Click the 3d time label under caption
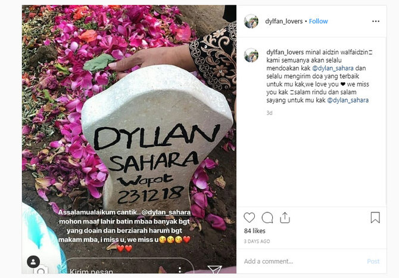 click(269, 113)
